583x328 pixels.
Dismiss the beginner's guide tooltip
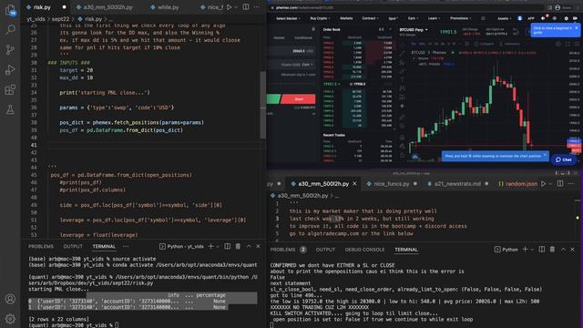[x=577, y=28]
